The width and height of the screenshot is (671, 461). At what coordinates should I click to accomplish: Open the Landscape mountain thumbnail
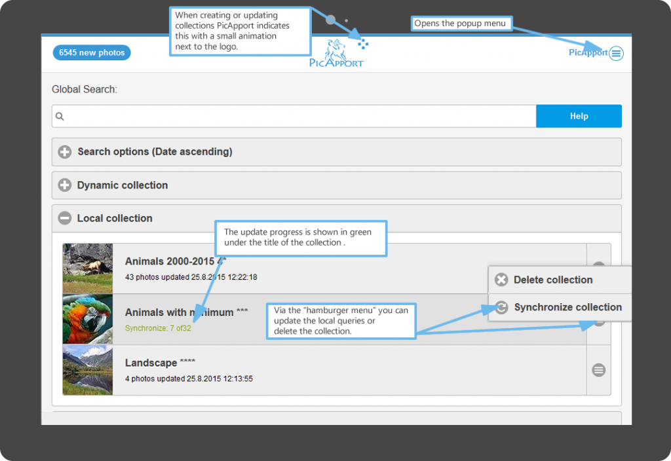(x=88, y=370)
